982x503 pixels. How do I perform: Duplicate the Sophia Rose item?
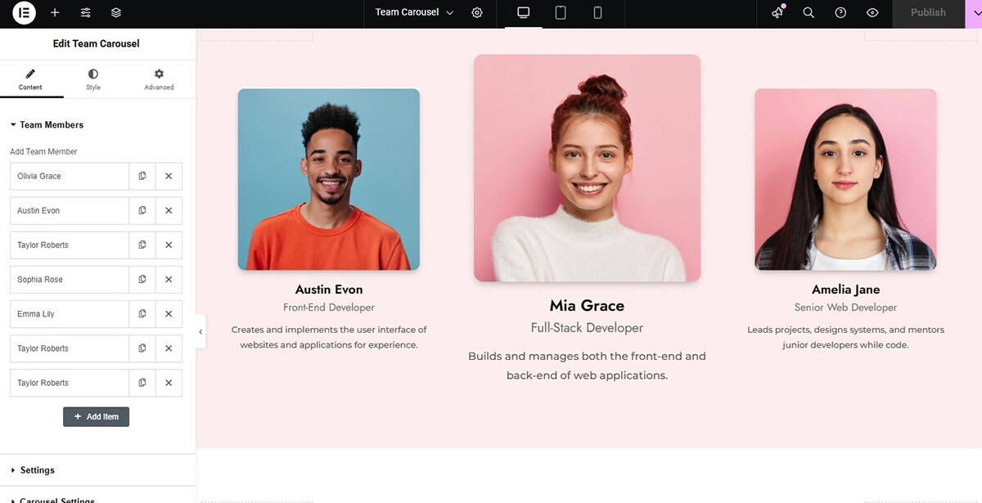click(x=142, y=279)
